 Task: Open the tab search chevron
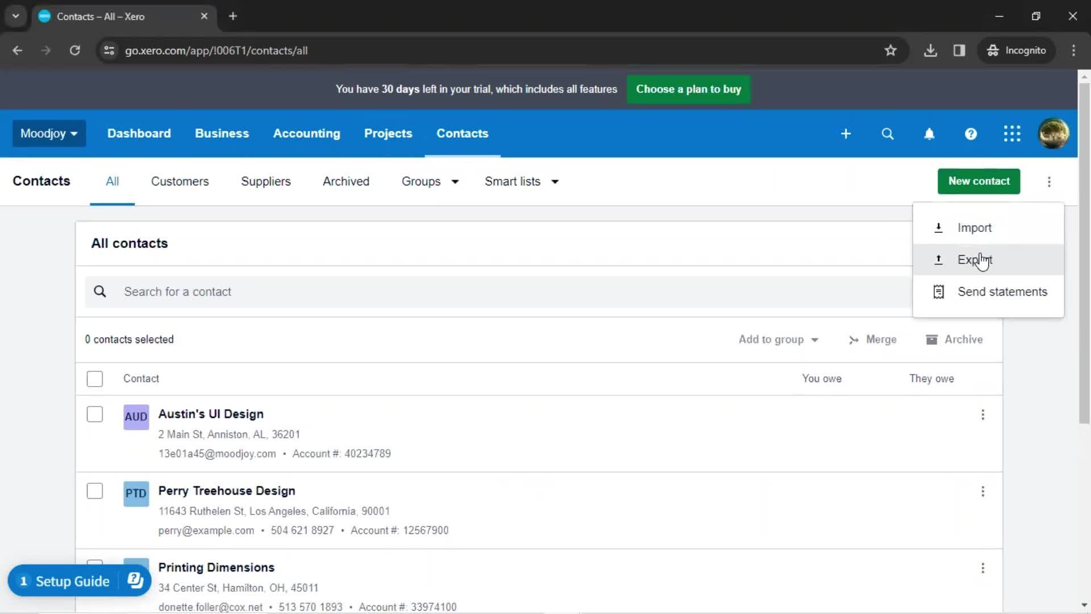pyautogui.click(x=15, y=16)
